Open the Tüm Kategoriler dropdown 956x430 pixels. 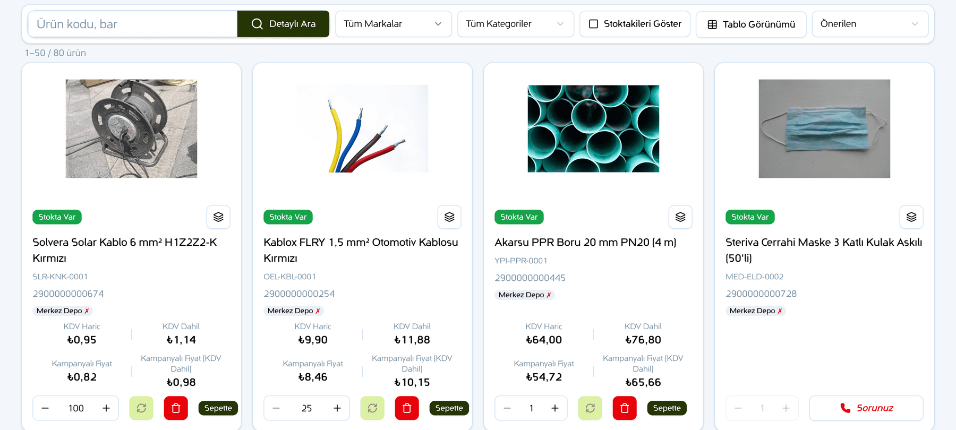coord(515,24)
